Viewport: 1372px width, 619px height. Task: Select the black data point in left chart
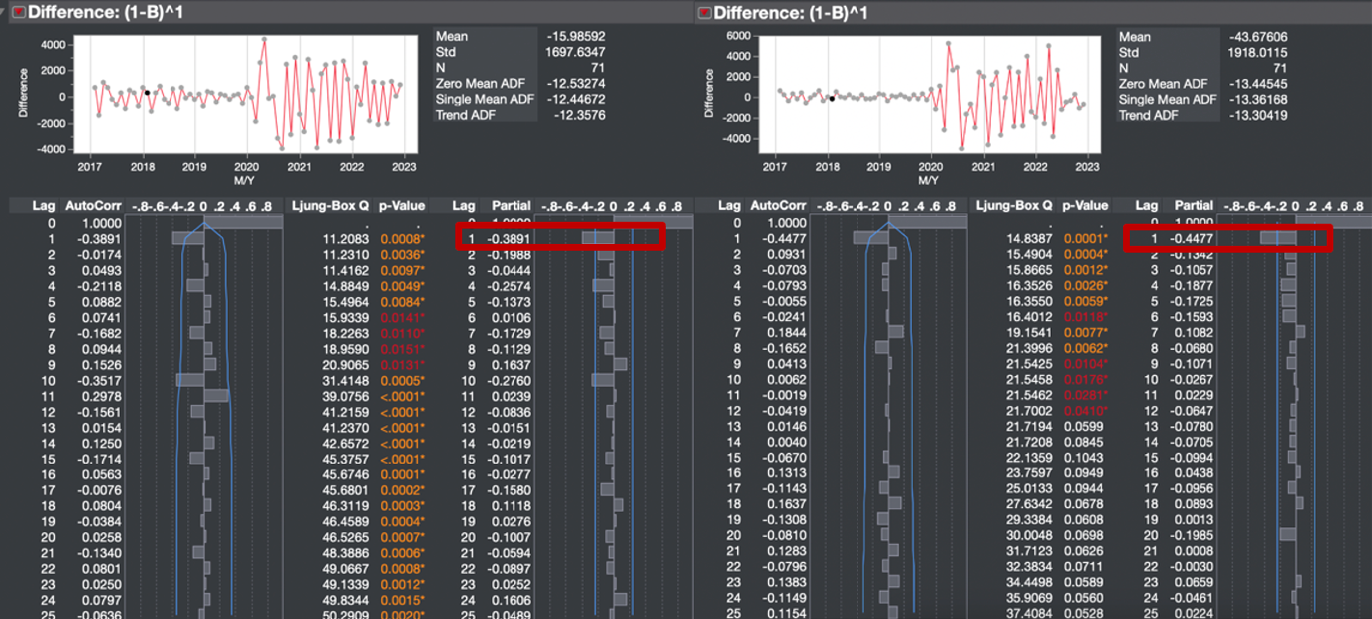point(147,92)
